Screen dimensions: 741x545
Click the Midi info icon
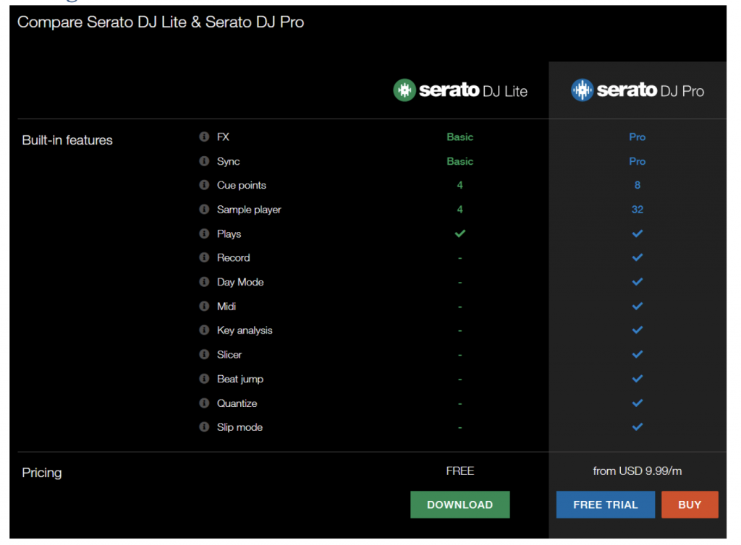203,306
